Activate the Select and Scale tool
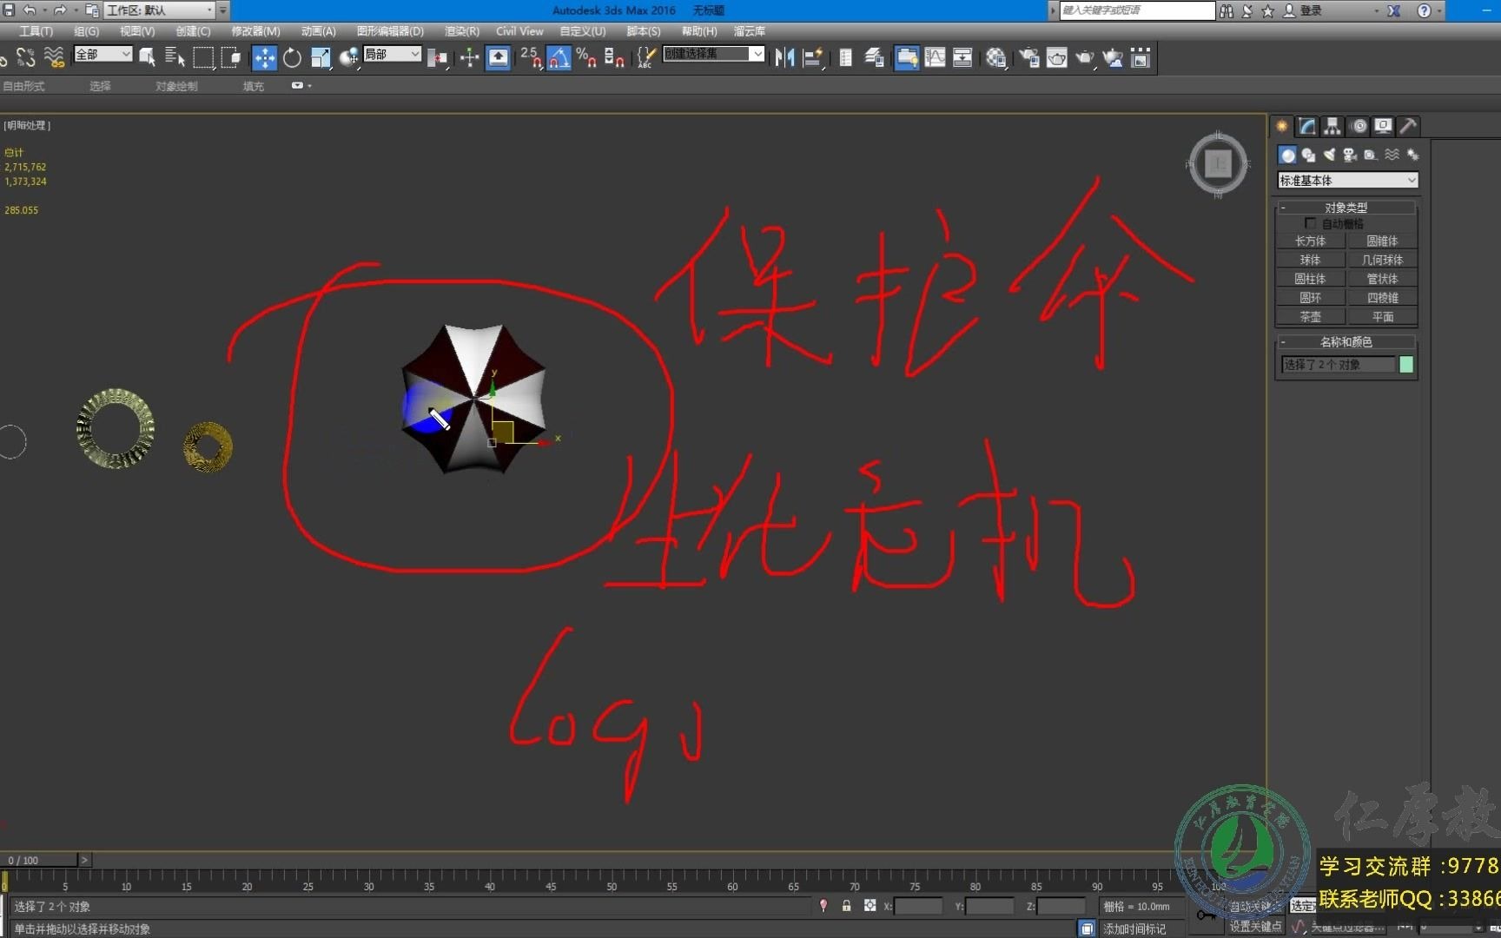This screenshot has height=938, width=1501. pyautogui.click(x=321, y=58)
